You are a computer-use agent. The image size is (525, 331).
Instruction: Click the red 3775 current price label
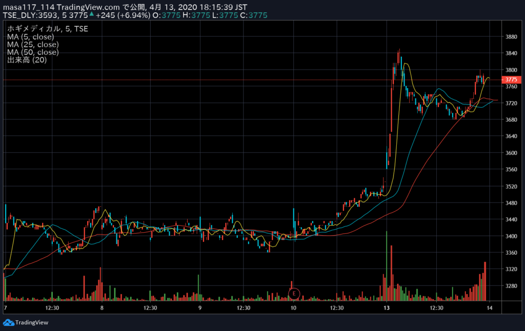(x=511, y=79)
